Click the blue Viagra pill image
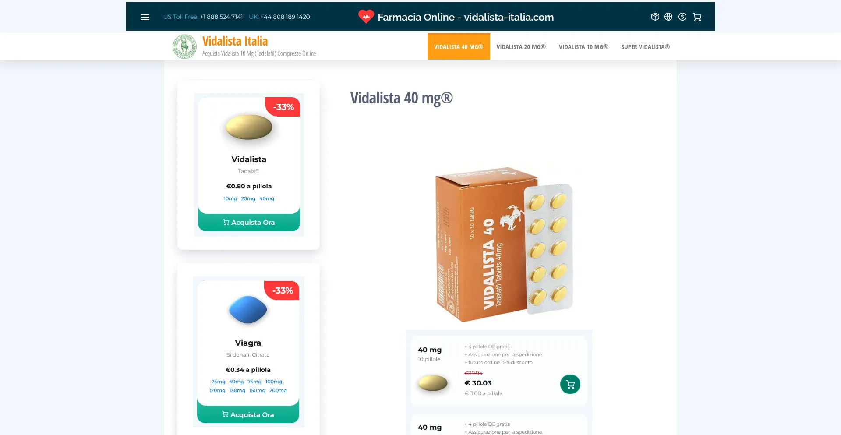This screenshot has width=841, height=435. click(x=248, y=310)
